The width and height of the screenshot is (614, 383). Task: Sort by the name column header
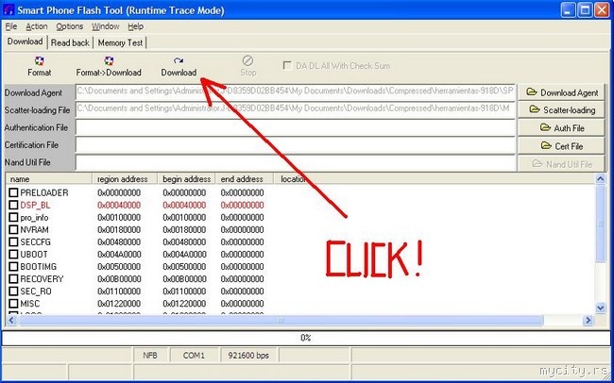pyautogui.click(x=49, y=179)
